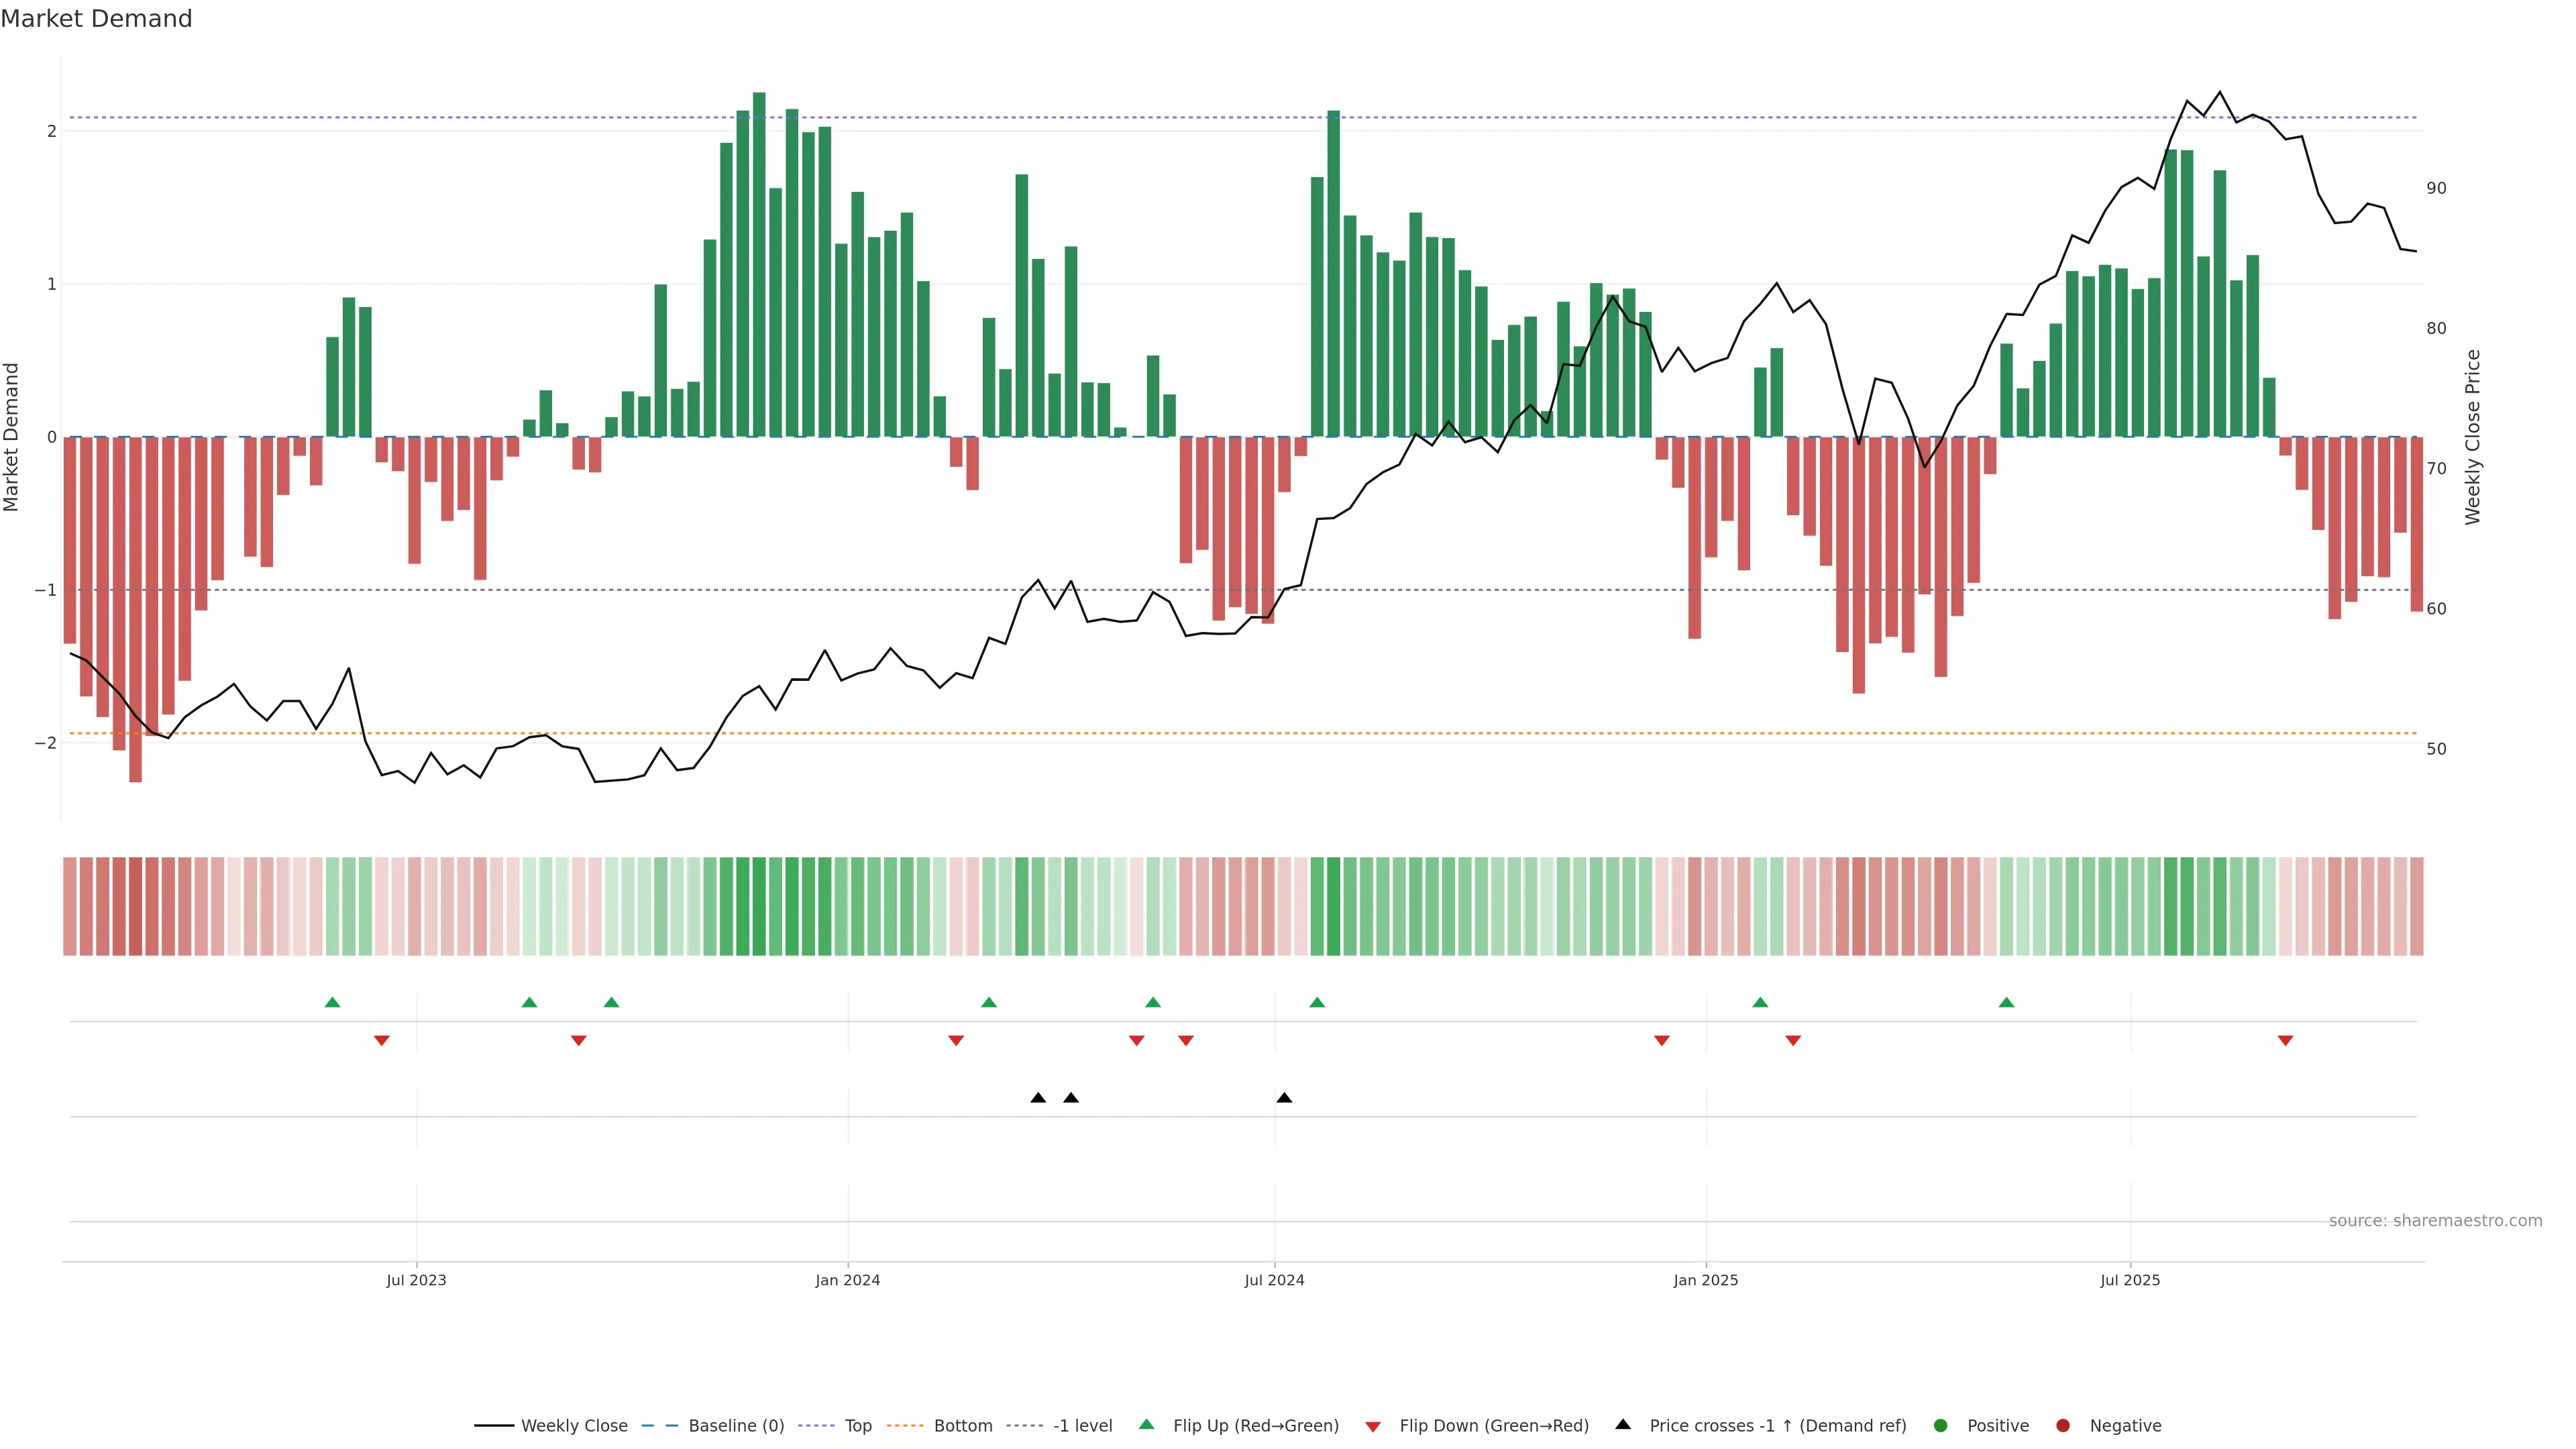
Task: Toggle the Top dotted line legend item
Action: (857, 1426)
